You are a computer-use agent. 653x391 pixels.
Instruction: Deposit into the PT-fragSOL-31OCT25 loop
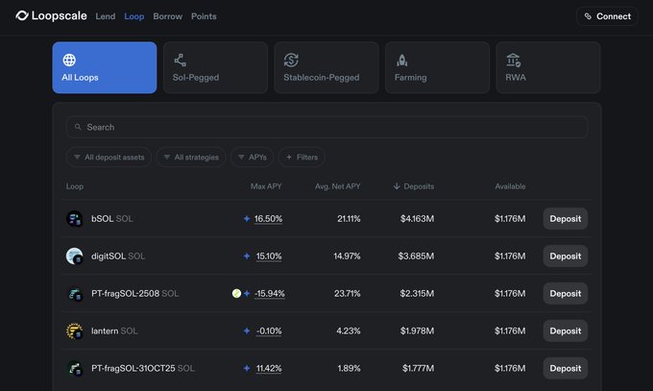(x=565, y=369)
